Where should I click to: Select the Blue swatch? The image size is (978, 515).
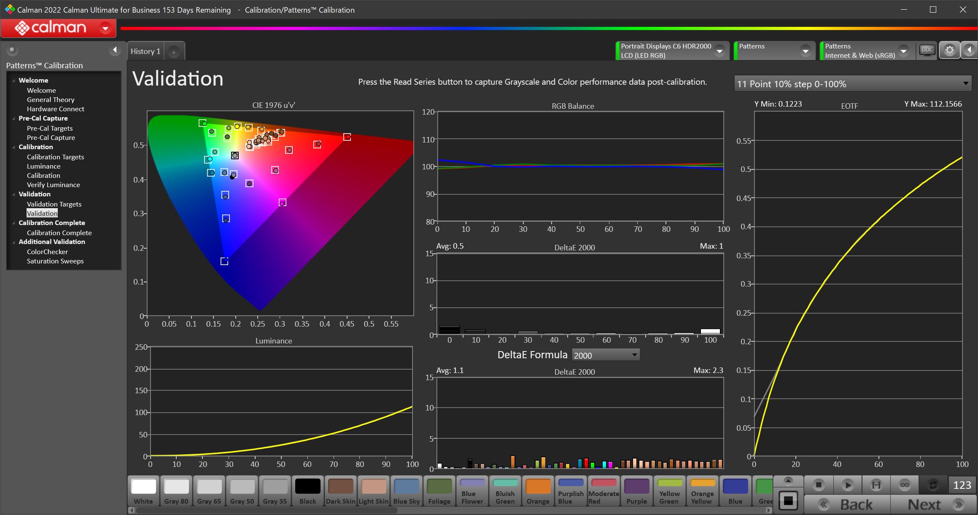(x=736, y=491)
